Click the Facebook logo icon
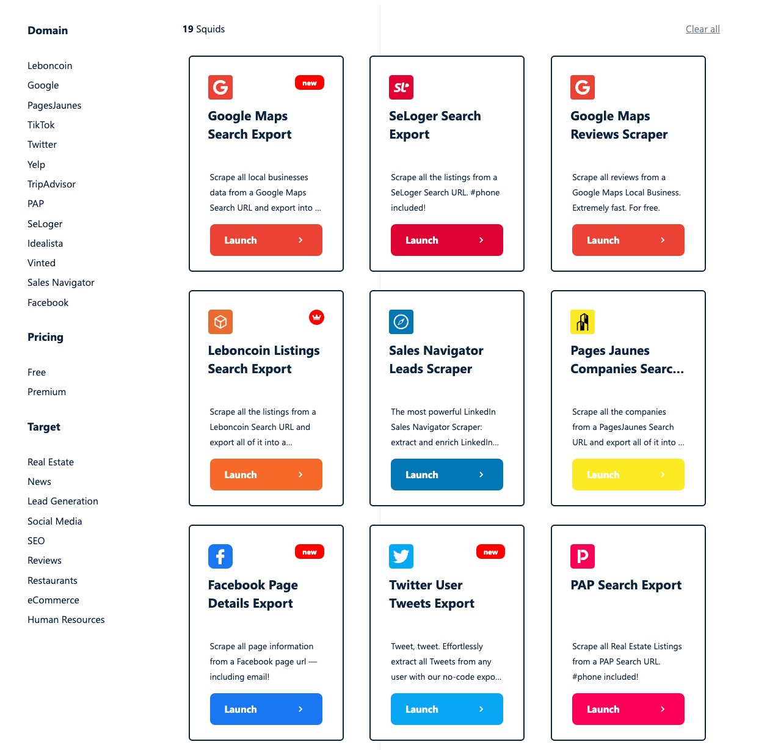The height and width of the screenshot is (750, 767). point(220,556)
